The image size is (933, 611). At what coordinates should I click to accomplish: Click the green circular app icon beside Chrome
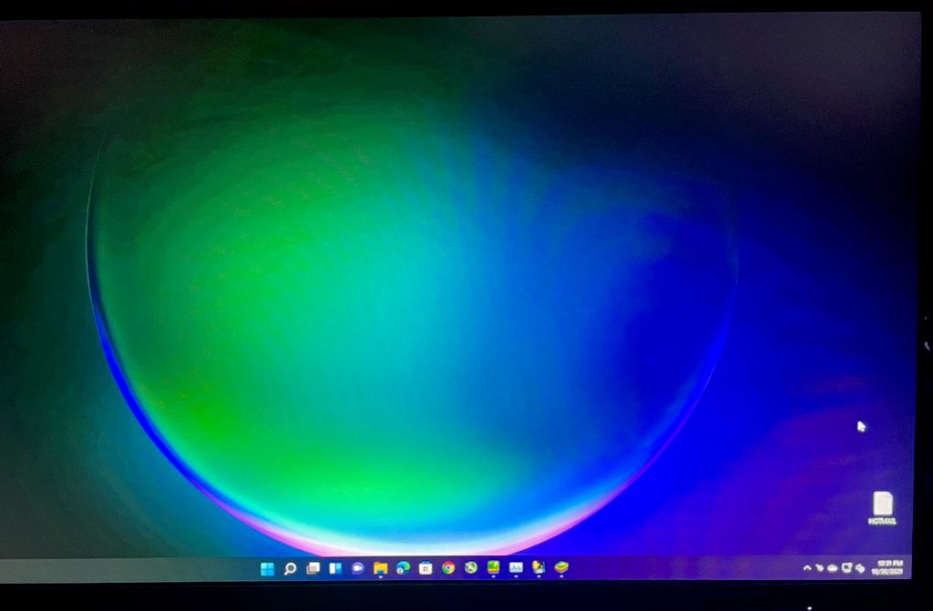(x=470, y=568)
